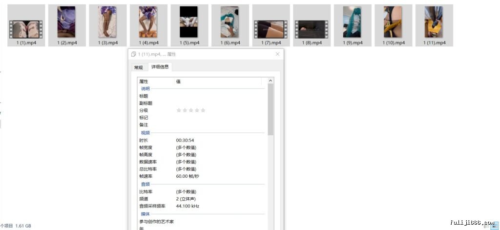This screenshot has width=500, height=230.
Task: Click the 视频 section heading
Action: click(x=145, y=133)
